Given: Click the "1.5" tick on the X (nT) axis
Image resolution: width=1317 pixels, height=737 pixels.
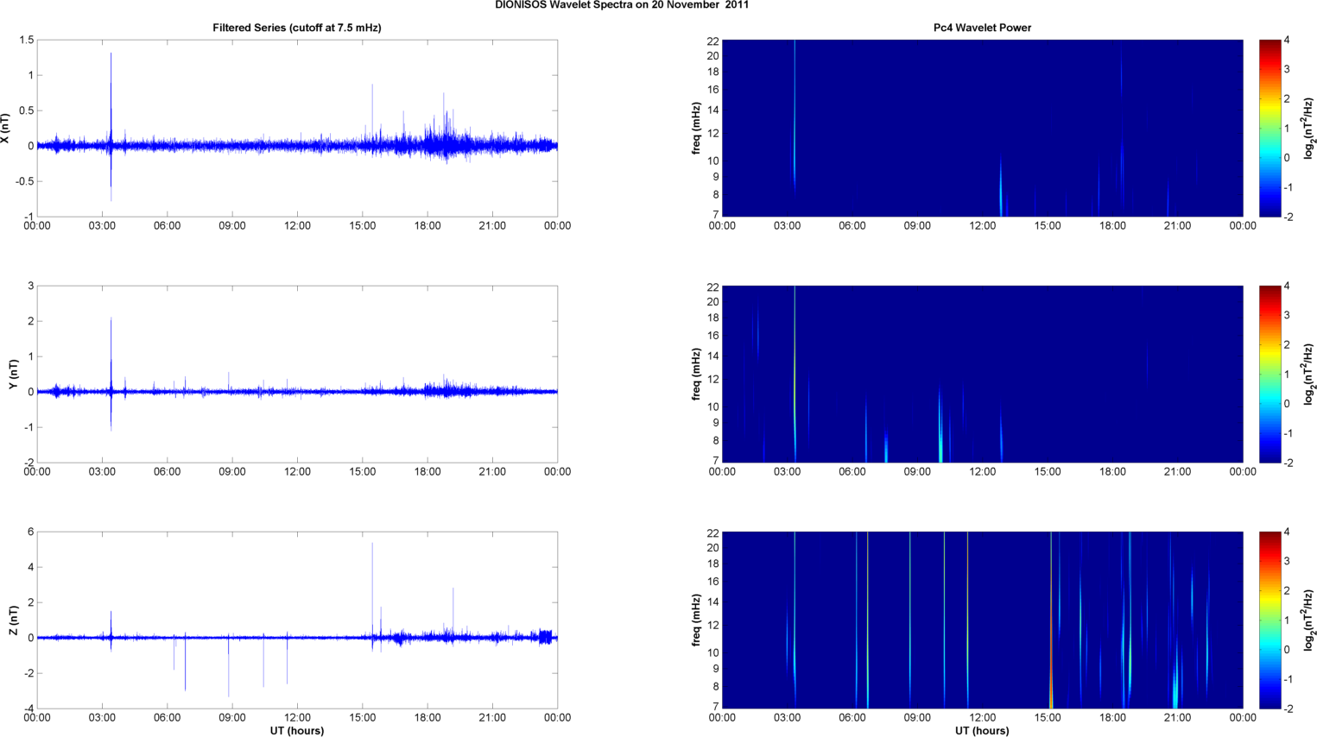Looking at the screenshot, I should [26, 41].
